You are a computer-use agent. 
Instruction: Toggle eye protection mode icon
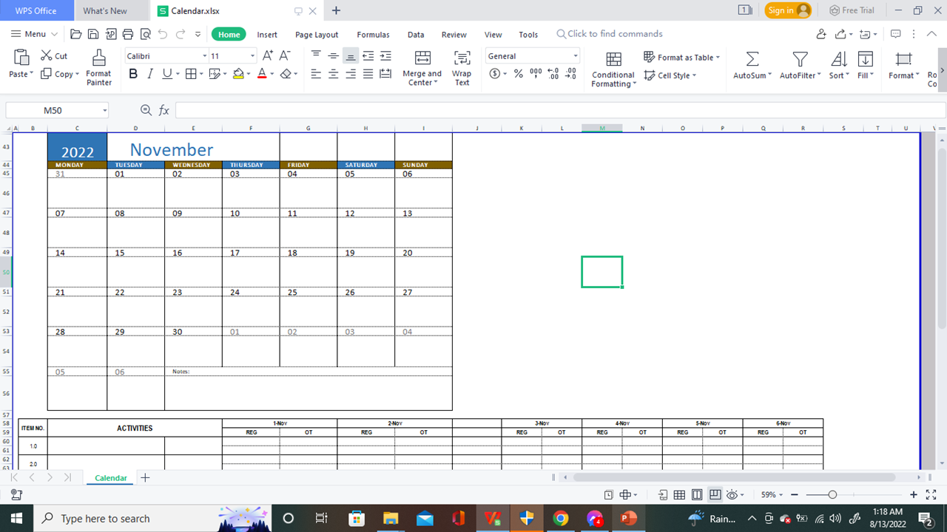click(x=732, y=494)
